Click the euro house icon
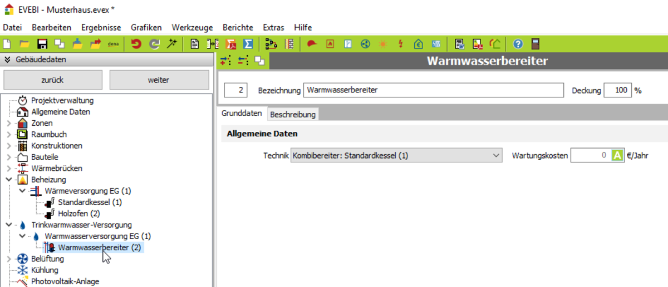The image size is (668, 287). coord(419,44)
